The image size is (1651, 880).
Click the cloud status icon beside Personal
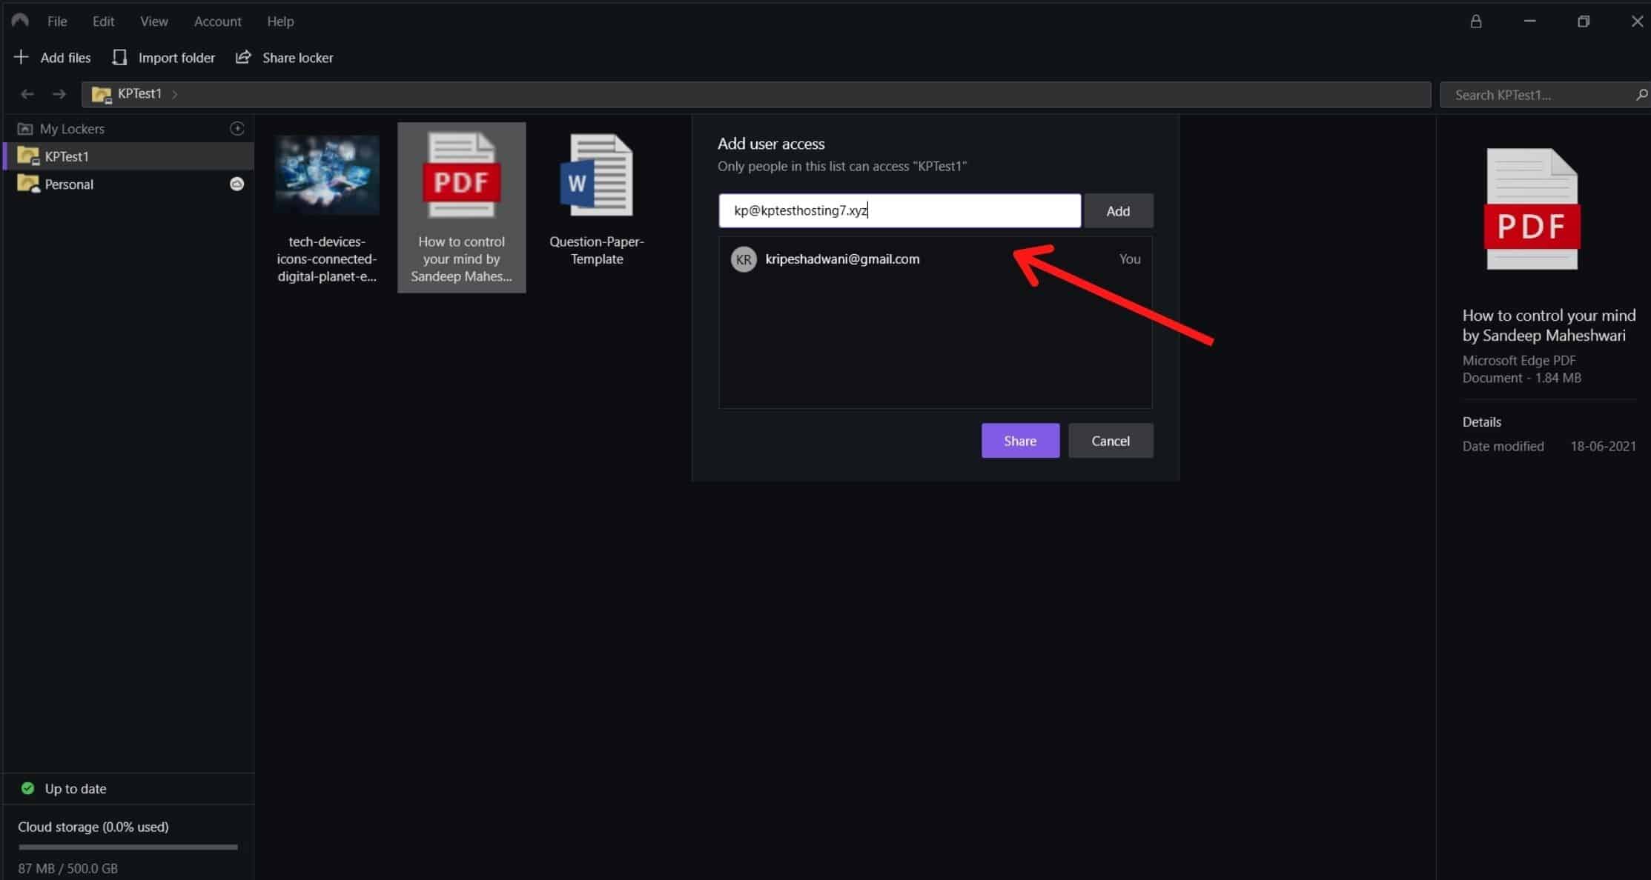[x=236, y=184]
